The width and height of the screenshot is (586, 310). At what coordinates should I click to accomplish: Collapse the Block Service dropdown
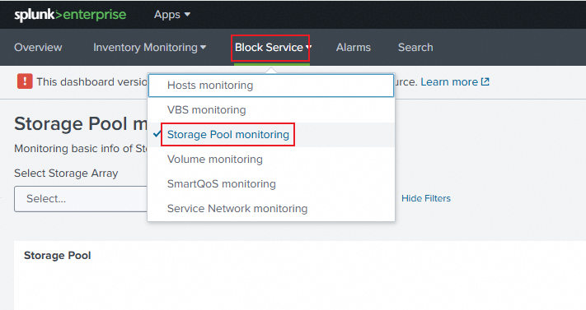tap(272, 48)
